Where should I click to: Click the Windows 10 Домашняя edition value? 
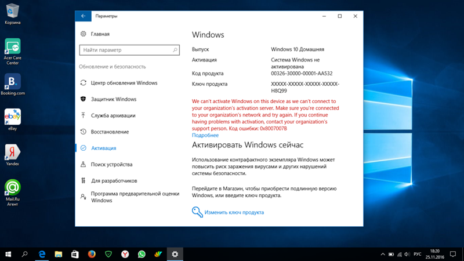(298, 49)
